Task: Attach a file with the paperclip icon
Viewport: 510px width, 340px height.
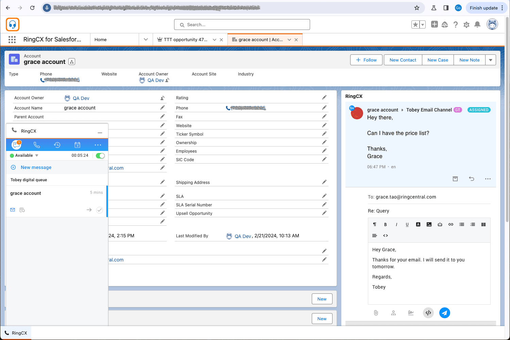Action: pos(376,313)
